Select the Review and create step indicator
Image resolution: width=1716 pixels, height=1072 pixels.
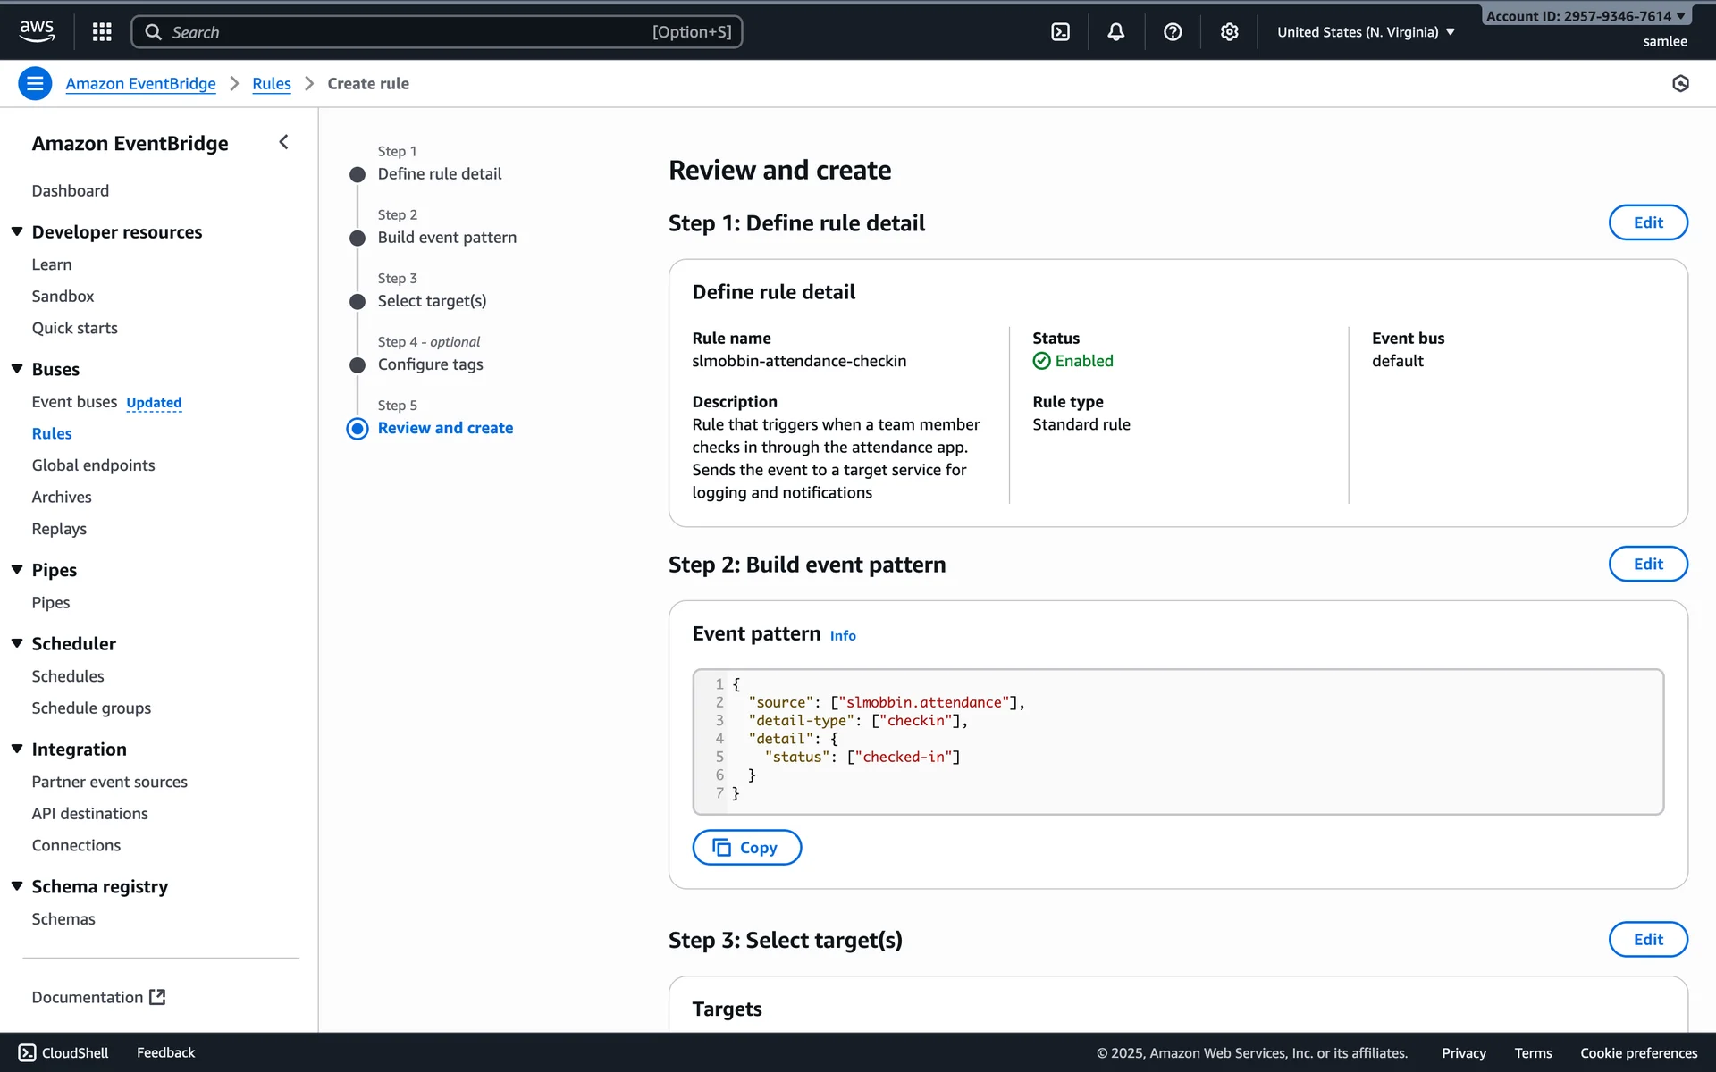click(445, 428)
